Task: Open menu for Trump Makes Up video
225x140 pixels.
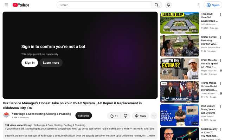Action: click(x=220, y=83)
